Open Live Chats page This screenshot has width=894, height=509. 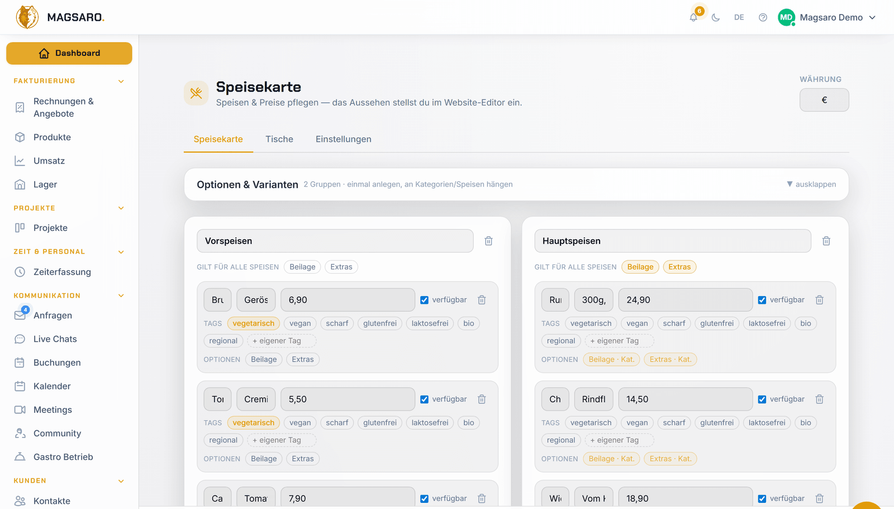click(x=69, y=339)
